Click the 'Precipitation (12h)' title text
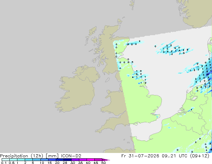Screen dimensions: 212x164 22,156
